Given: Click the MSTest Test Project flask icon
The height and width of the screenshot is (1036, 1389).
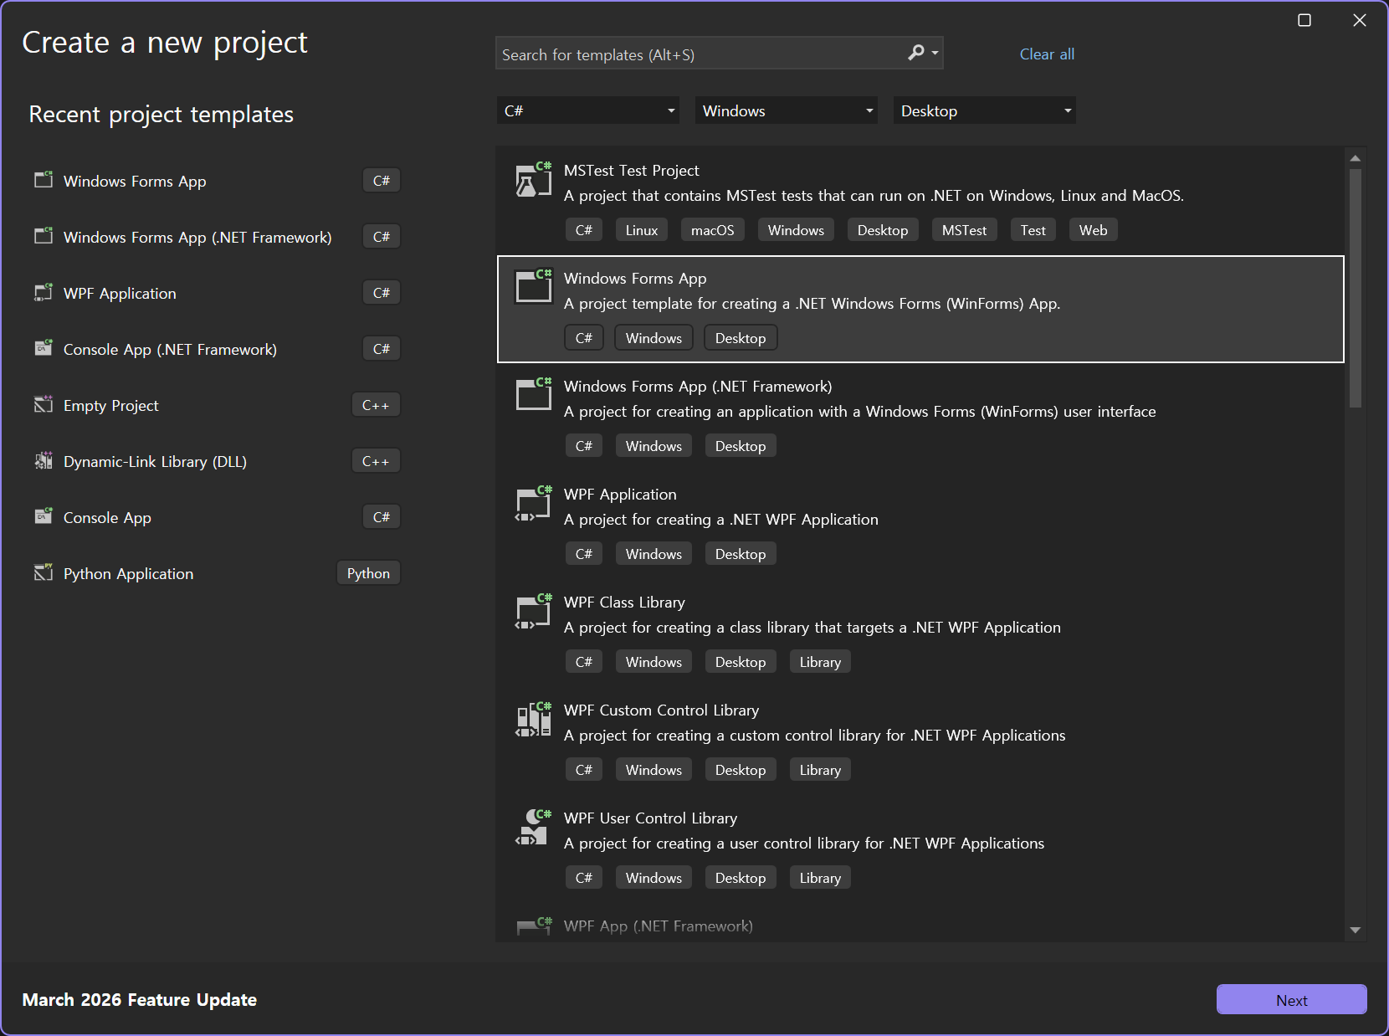Looking at the screenshot, I should click(x=533, y=179).
